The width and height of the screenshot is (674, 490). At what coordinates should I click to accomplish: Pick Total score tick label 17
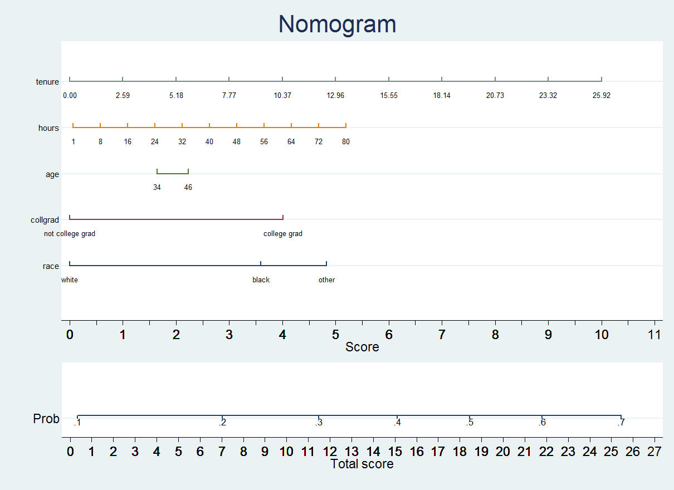tap(438, 451)
